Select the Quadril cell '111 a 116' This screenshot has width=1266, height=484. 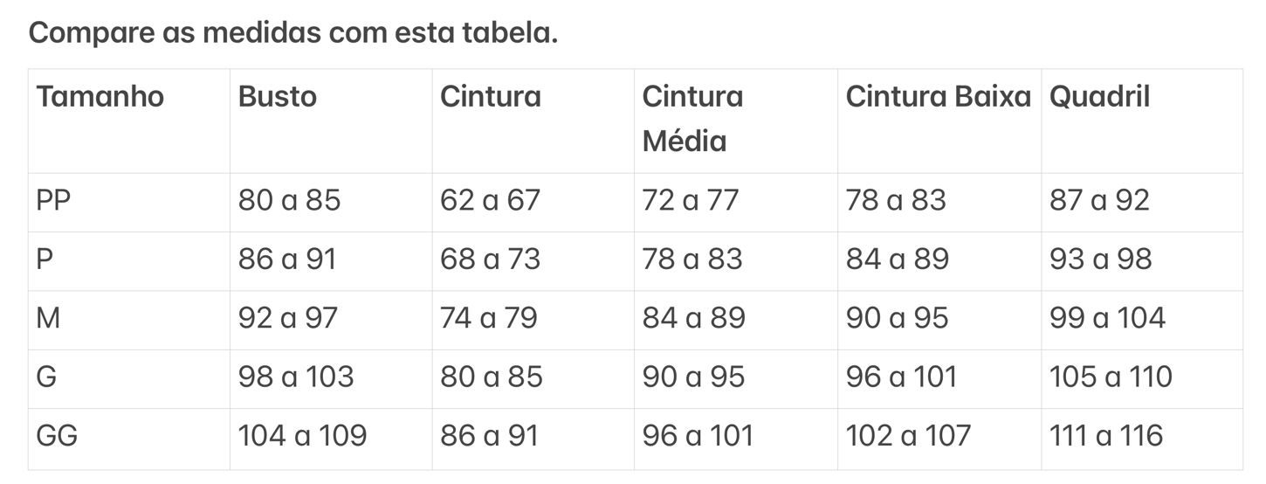[1106, 435]
